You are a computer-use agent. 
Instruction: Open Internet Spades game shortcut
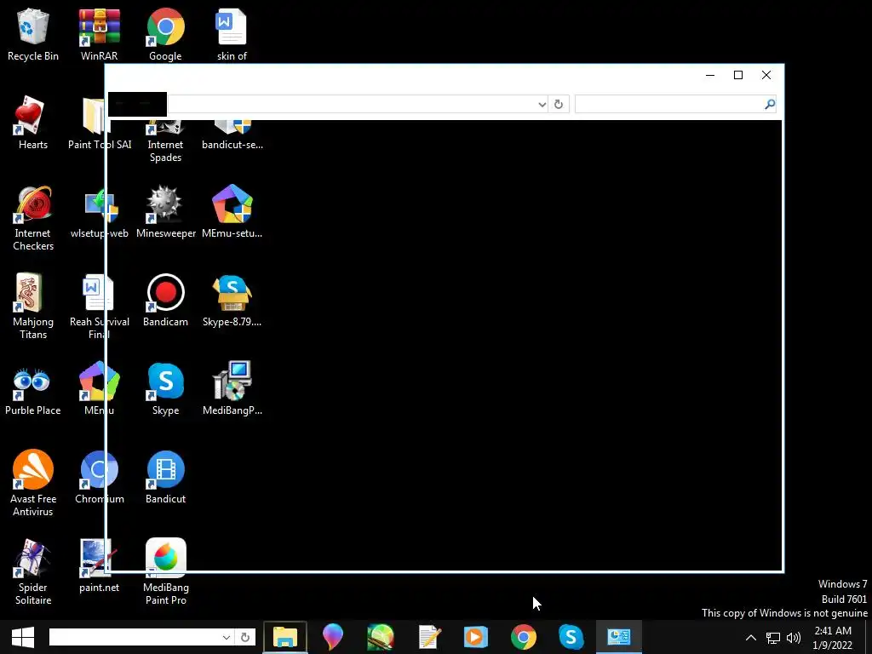(x=165, y=142)
